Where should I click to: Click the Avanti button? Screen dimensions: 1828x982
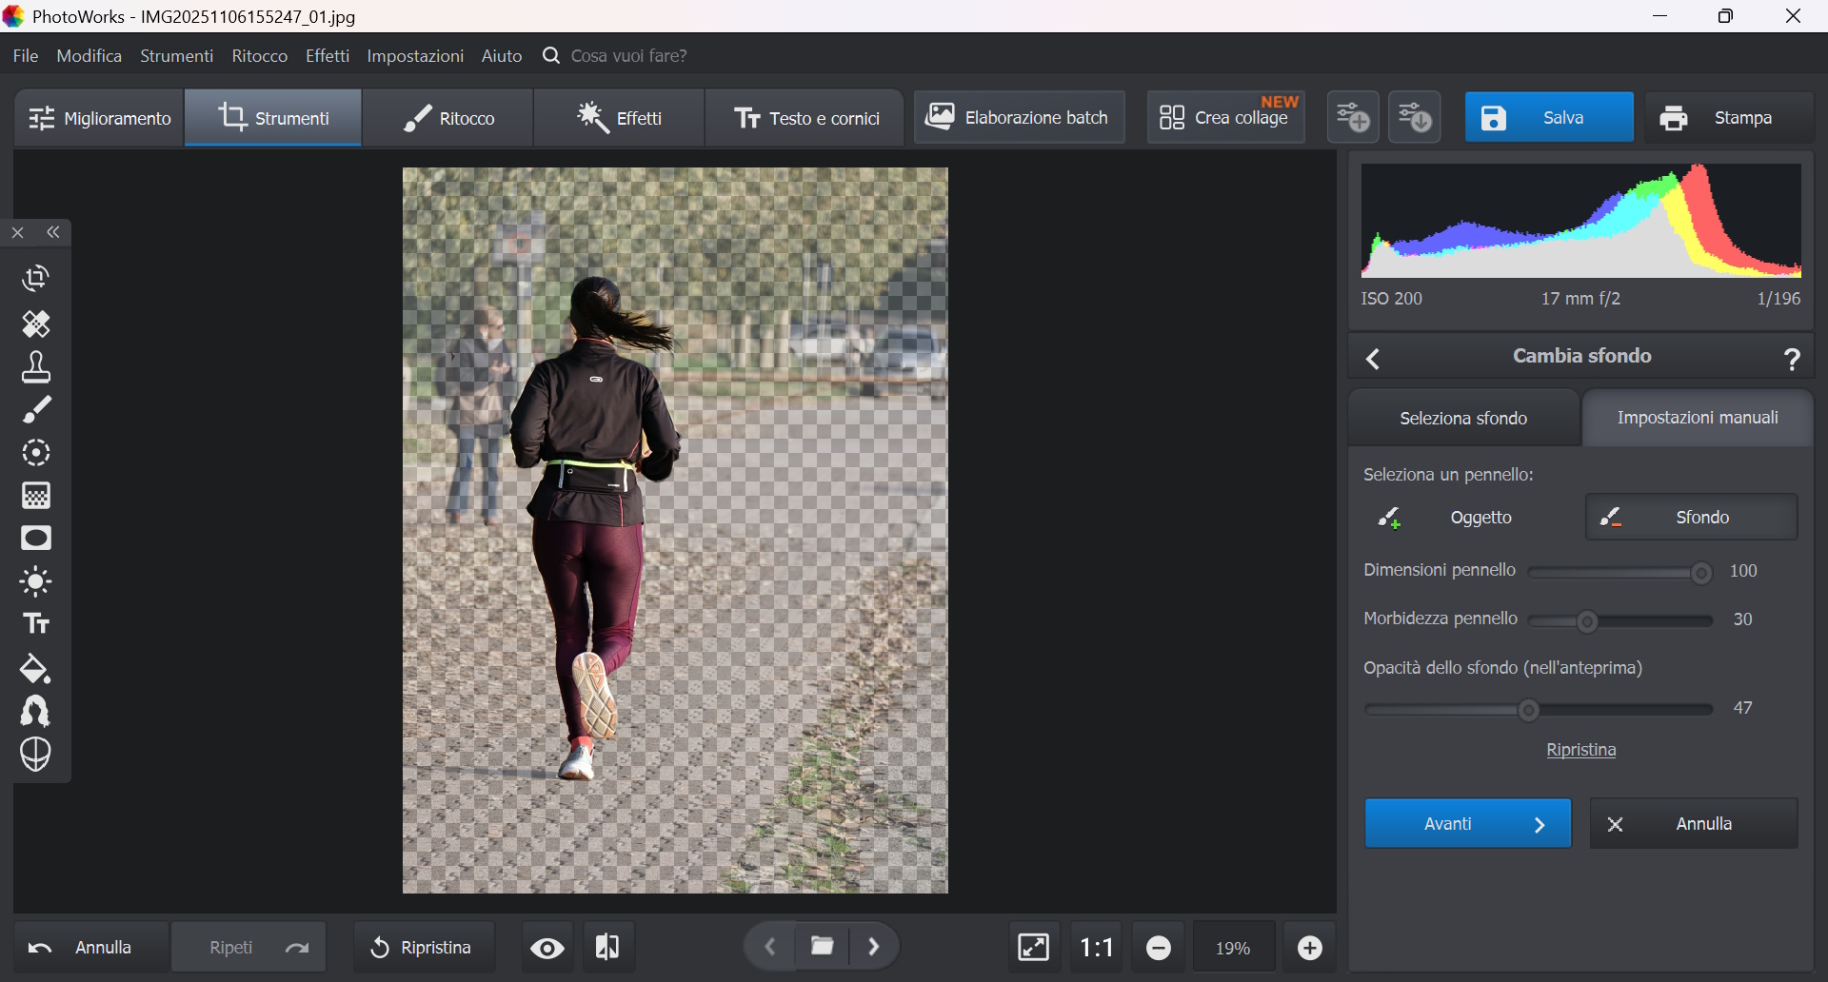(x=1467, y=824)
